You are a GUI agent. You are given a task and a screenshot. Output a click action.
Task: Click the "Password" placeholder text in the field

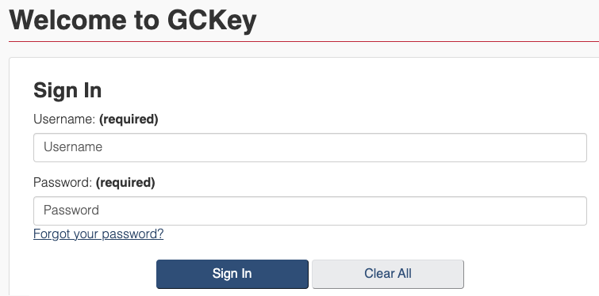point(71,211)
